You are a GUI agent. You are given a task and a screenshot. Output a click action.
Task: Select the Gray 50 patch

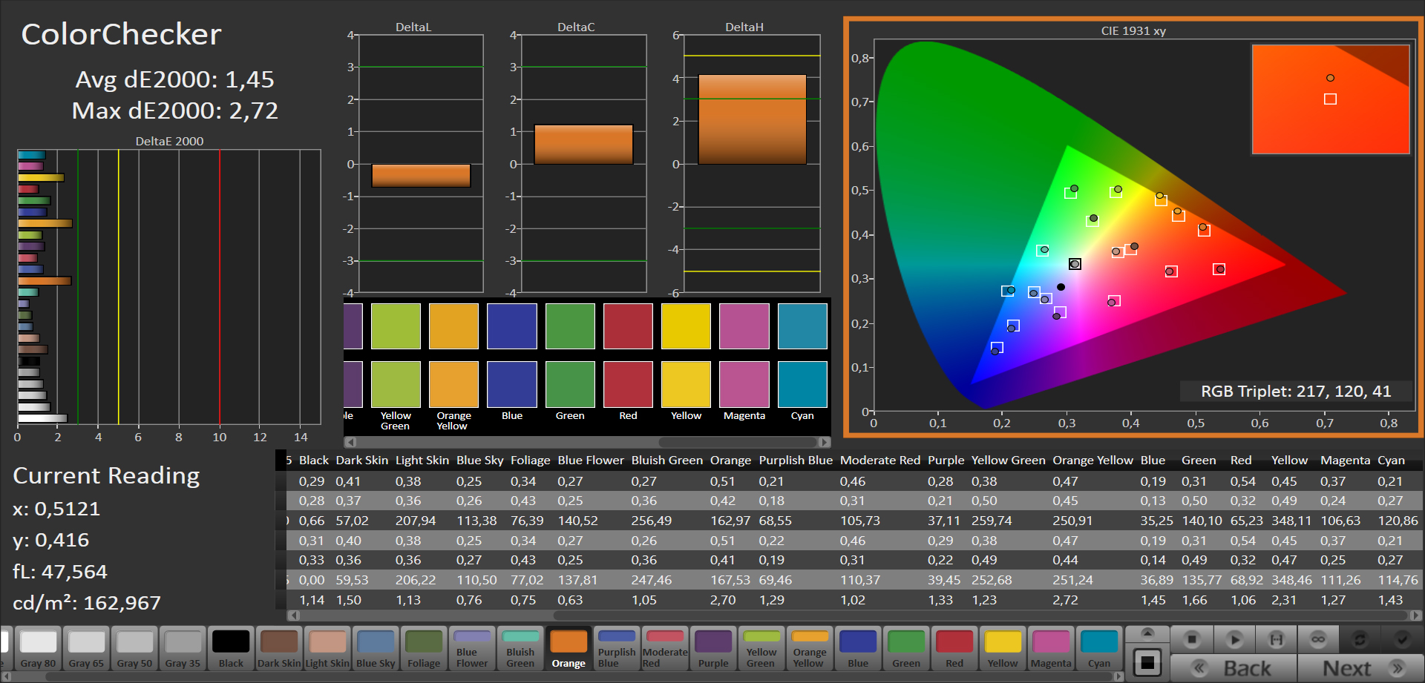(134, 649)
